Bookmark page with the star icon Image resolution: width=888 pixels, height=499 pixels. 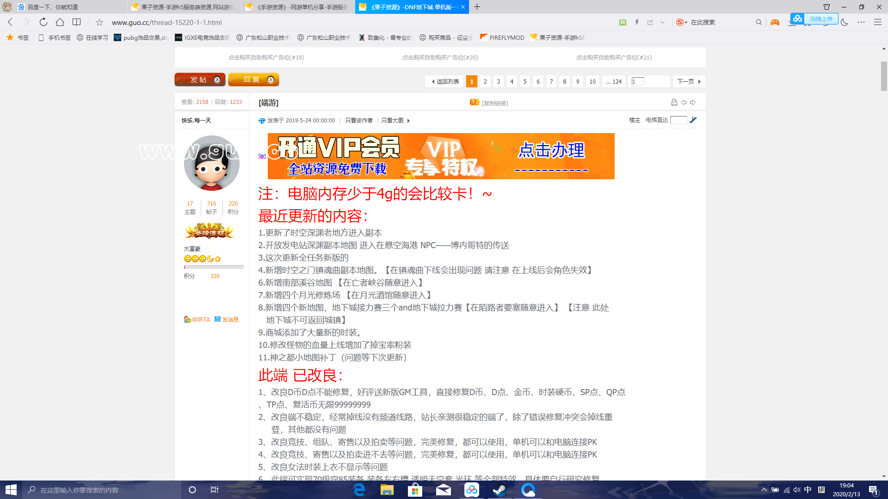(x=99, y=22)
